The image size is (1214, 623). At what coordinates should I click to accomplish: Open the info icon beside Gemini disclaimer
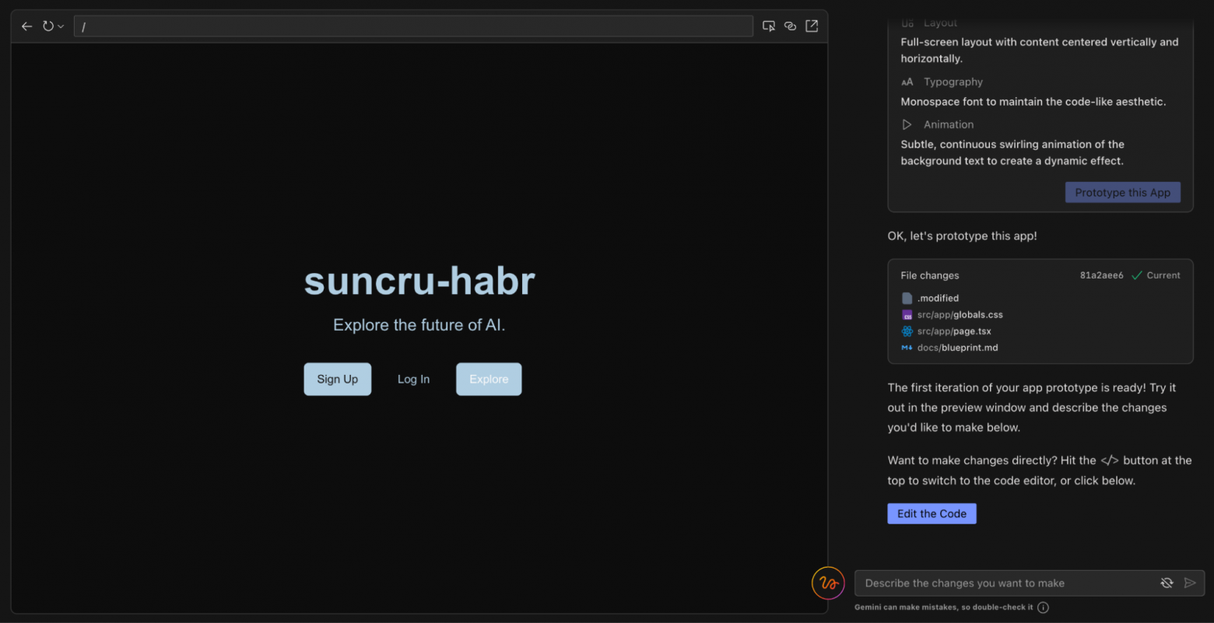(x=1043, y=607)
